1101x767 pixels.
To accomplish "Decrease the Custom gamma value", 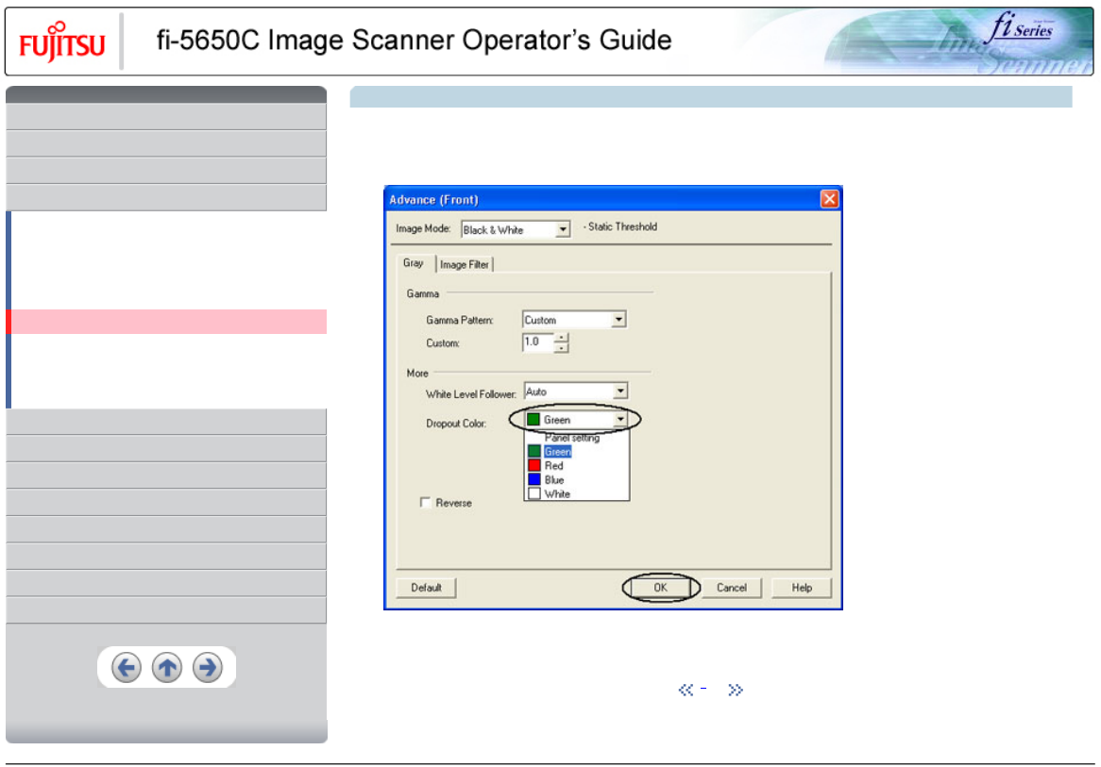I will pos(561,347).
